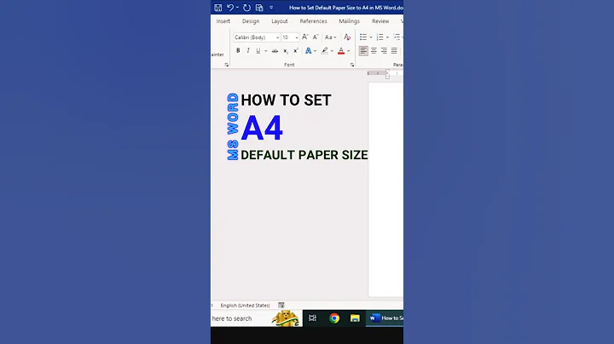614x344 pixels.
Task: Open the underline style dropdown arrow
Action: click(265, 51)
